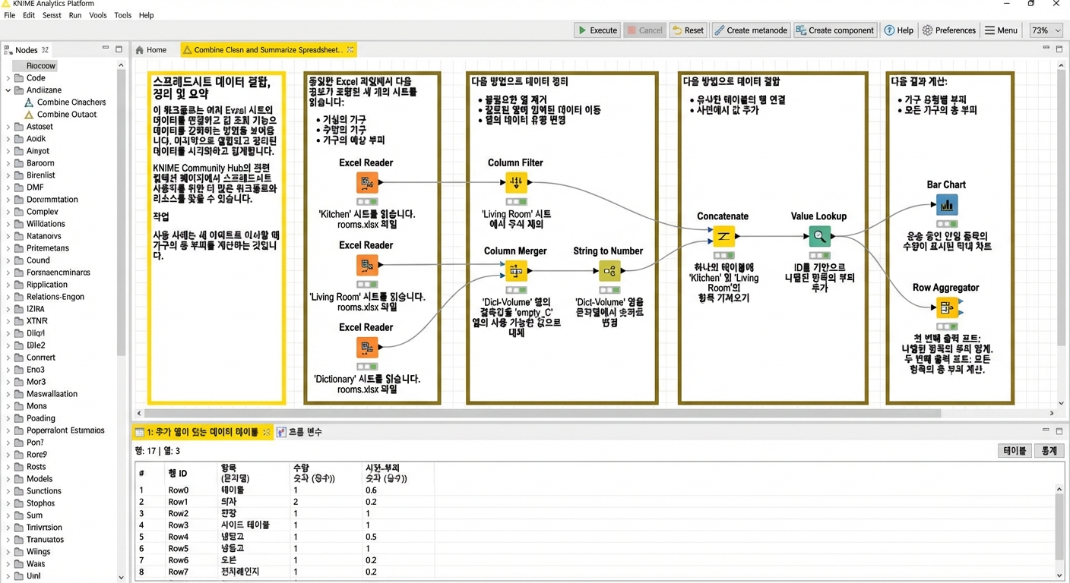Select the Excel Reader node for Living Room sheet
Image resolution: width=1070 pixels, height=583 pixels.
[x=367, y=265]
